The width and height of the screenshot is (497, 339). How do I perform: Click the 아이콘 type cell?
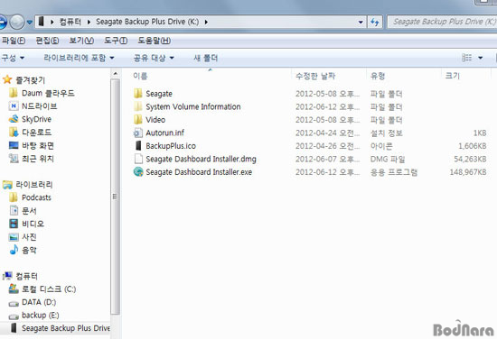coord(381,146)
